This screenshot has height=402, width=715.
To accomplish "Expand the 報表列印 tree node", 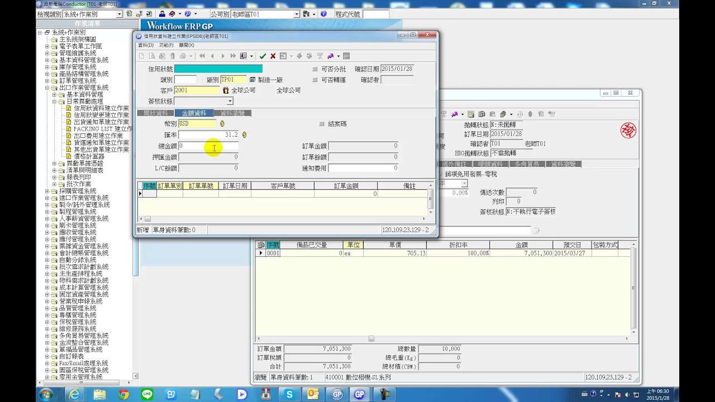I will tap(55, 177).
